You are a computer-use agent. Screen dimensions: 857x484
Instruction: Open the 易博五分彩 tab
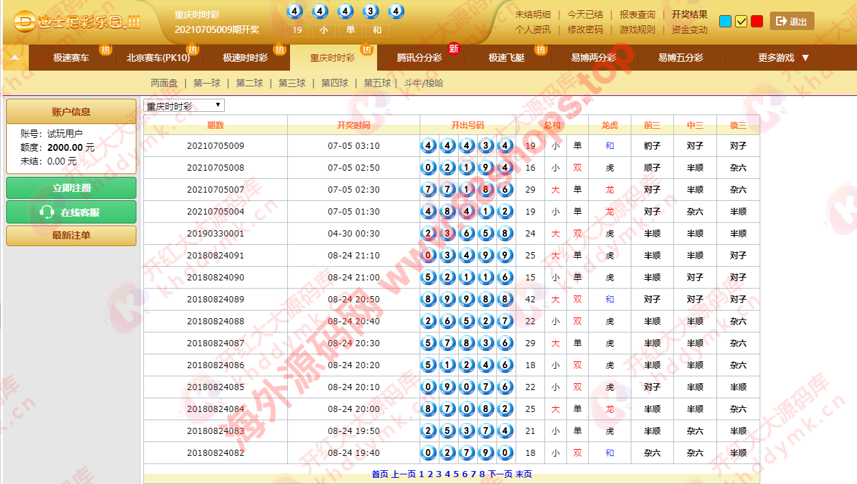[680, 58]
